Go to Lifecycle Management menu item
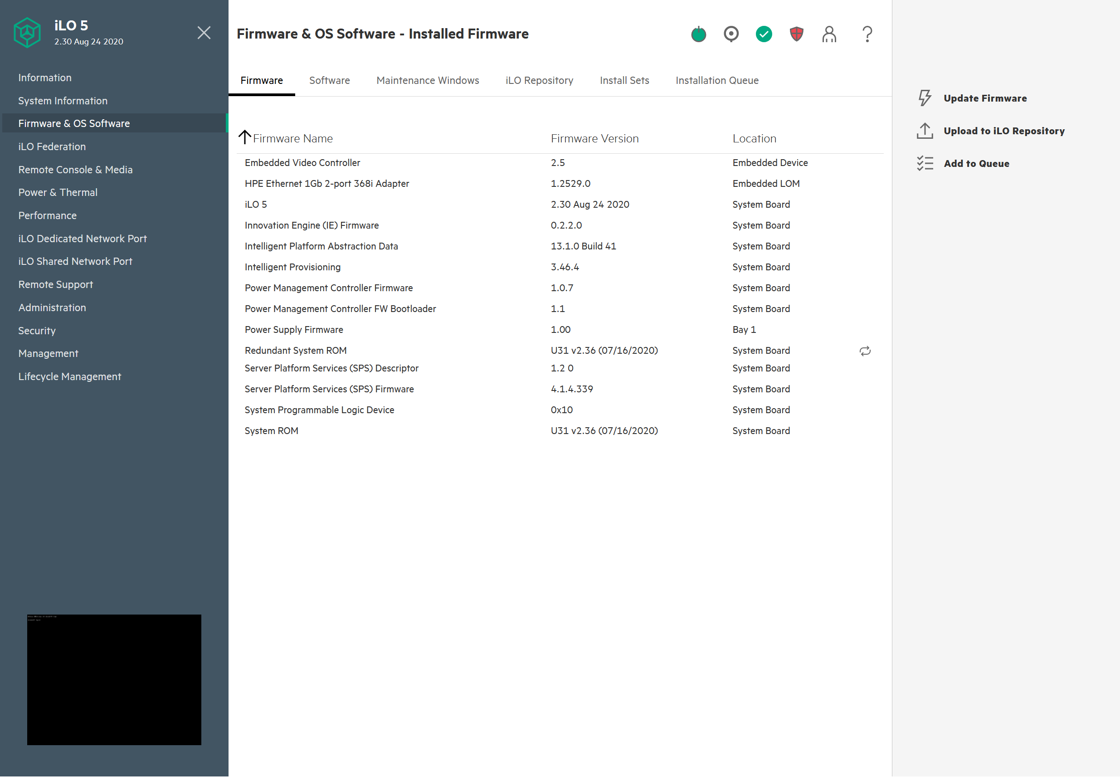This screenshot has width=1120, height=781. (x=69, y=376)
